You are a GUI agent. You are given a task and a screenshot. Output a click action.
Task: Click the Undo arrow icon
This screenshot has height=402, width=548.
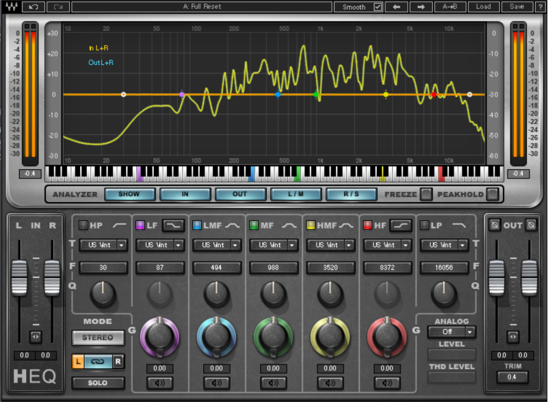(x=34, y=7)
